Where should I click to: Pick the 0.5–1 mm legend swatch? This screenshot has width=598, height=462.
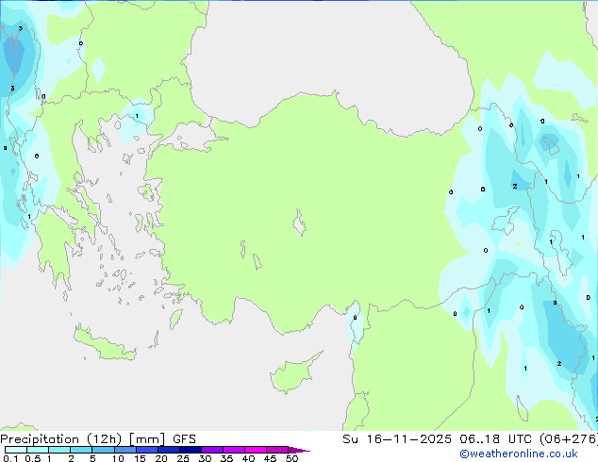pos(38,450)
